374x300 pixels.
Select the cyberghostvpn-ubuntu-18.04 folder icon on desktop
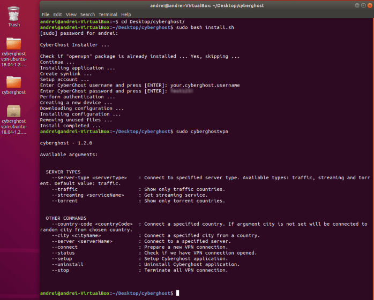(14, 52)
